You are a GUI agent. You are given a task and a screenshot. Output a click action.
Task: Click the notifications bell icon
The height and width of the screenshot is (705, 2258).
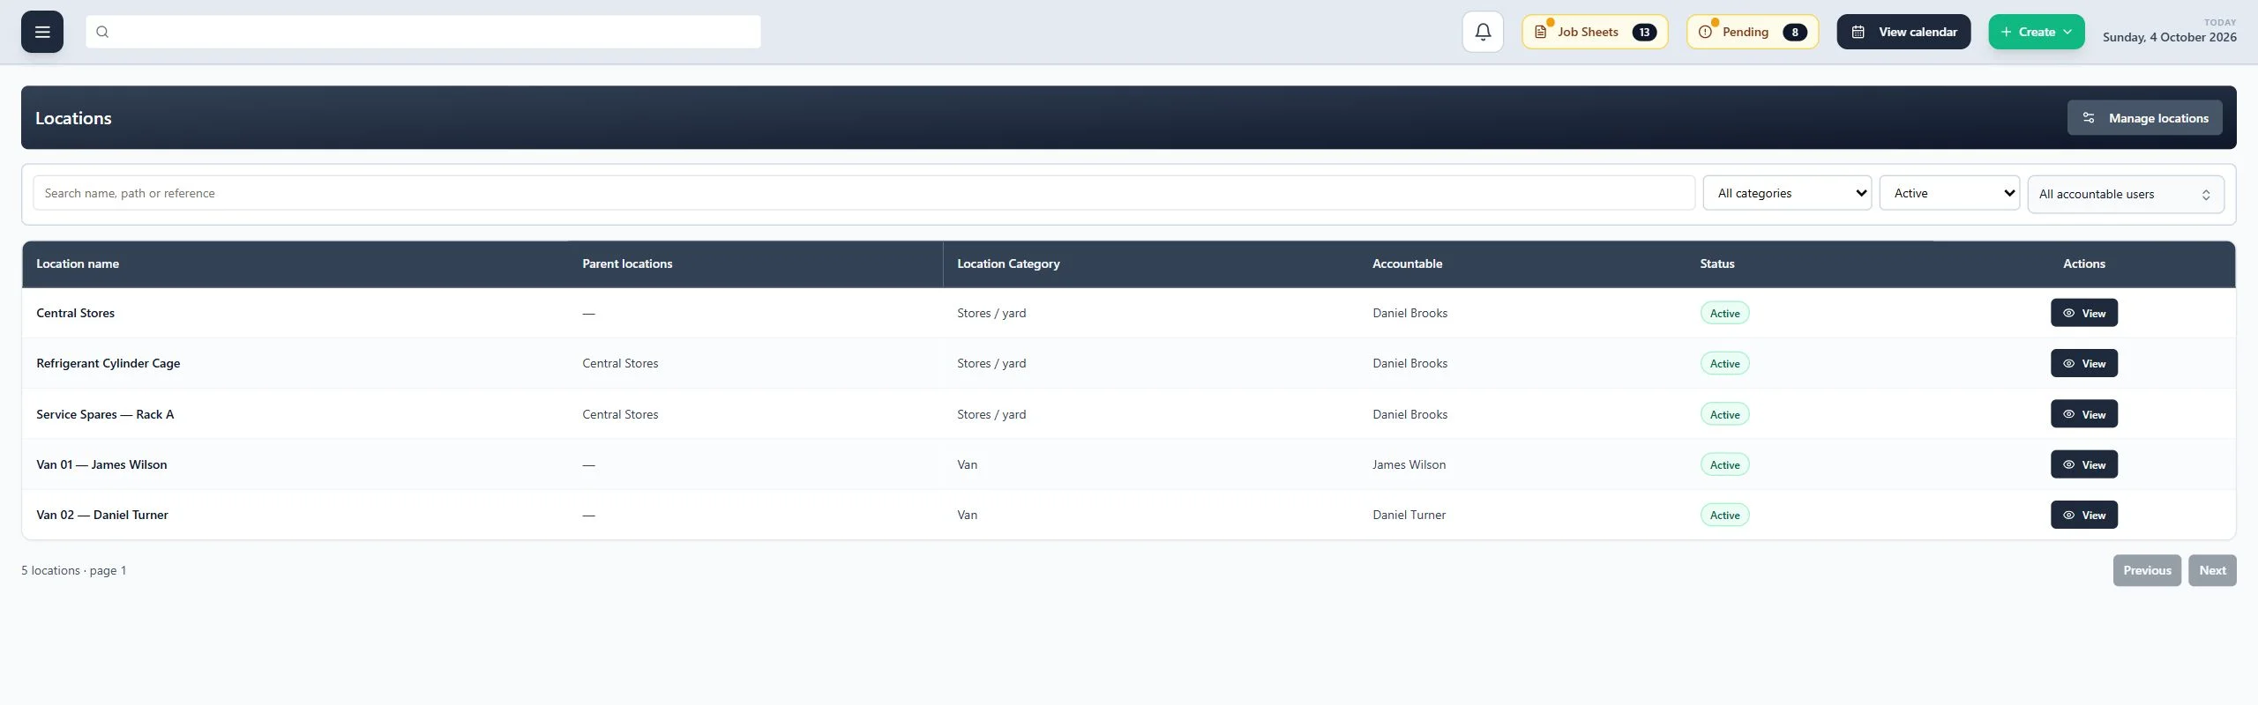[1483, 32]
